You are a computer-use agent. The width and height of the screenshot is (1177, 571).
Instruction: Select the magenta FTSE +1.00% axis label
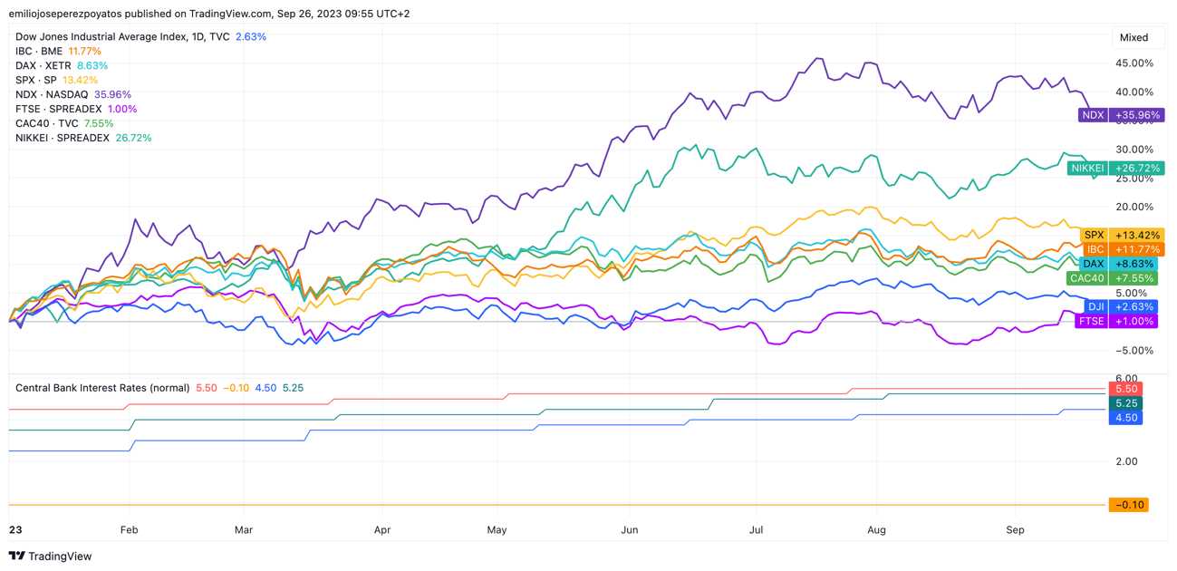tap(1116, 322)
